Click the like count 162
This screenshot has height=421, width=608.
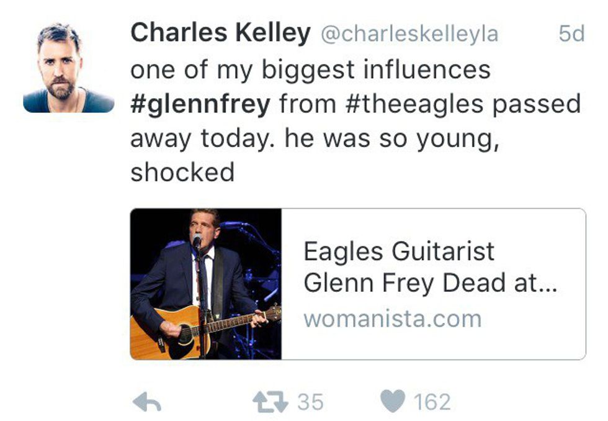click(x=432, y=402)
